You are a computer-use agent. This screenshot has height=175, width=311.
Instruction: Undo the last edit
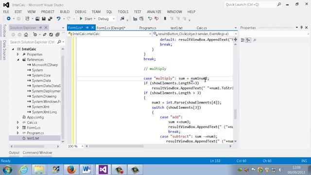click(58, 18)
